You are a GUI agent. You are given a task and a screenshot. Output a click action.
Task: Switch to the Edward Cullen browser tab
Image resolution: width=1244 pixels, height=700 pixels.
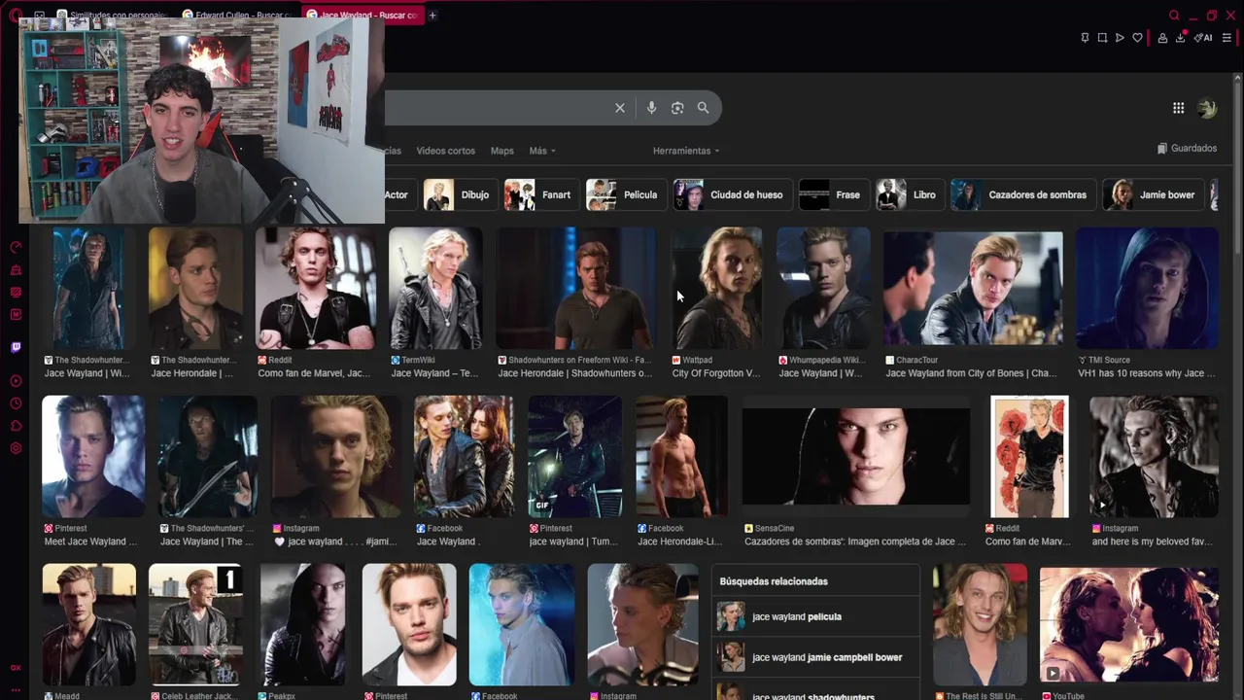(x=238, y=16)
